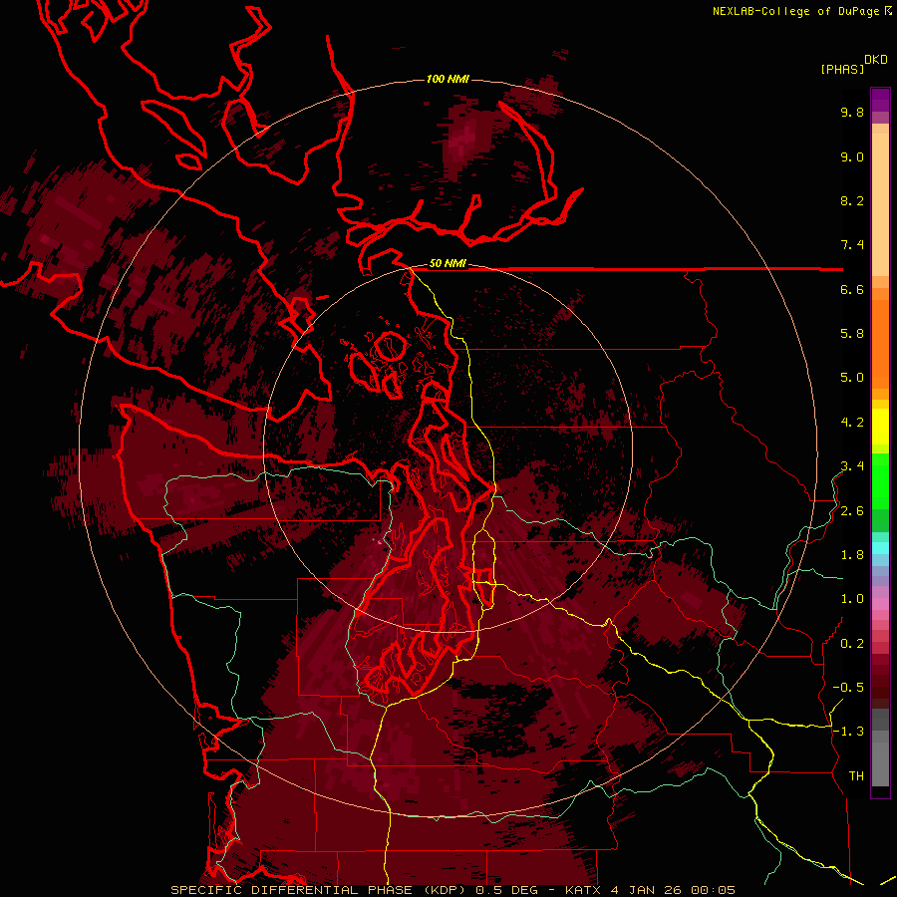Click the NEXLAB-College of DuPage label
897x897 pixels.
pyautogui.click(x=795, y=11)
